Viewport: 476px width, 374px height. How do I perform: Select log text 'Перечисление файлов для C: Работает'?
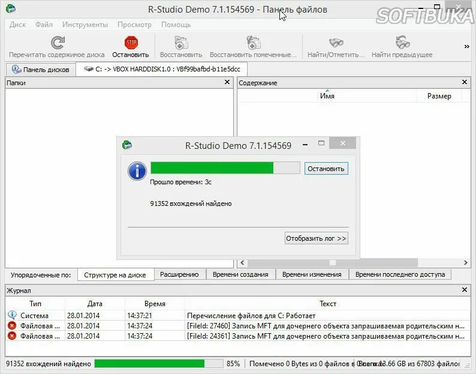click(251, 316)
